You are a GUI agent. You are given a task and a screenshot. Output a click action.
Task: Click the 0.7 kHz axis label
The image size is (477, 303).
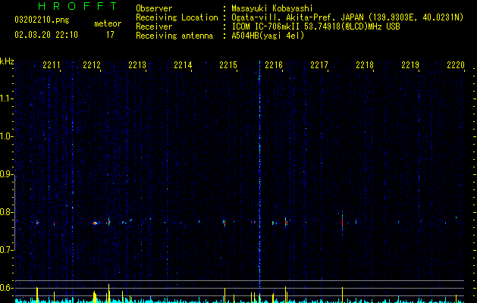[x=7, y=250]
